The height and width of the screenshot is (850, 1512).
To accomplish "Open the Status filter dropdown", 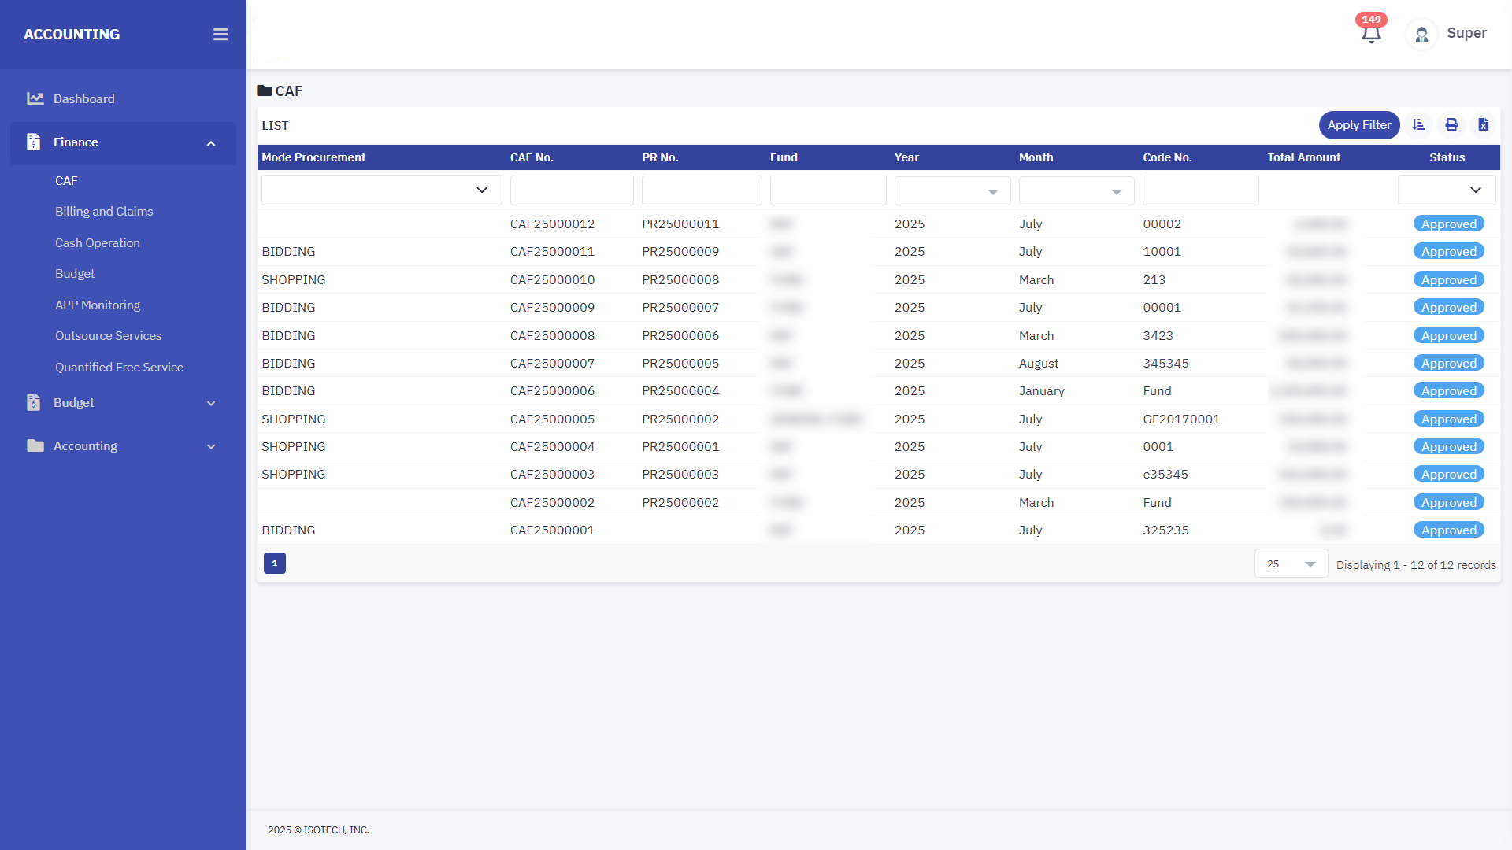I will click(1447, 190).
